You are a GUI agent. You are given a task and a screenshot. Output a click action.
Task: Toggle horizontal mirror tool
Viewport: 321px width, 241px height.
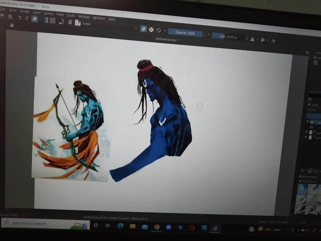(x=252, y=39)
